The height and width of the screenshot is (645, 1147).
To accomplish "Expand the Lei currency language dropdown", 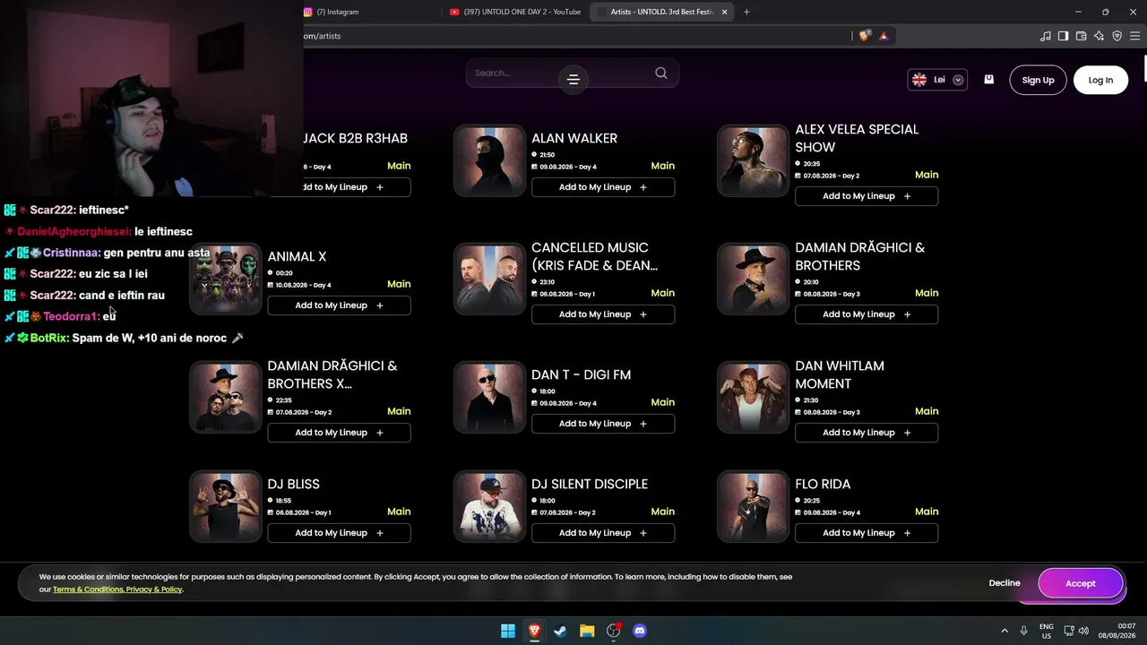I will 937,80.
